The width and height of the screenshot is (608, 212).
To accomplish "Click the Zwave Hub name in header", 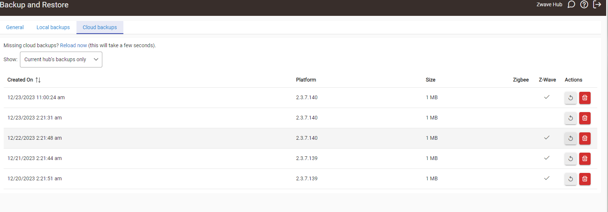I will coord(549,4).
